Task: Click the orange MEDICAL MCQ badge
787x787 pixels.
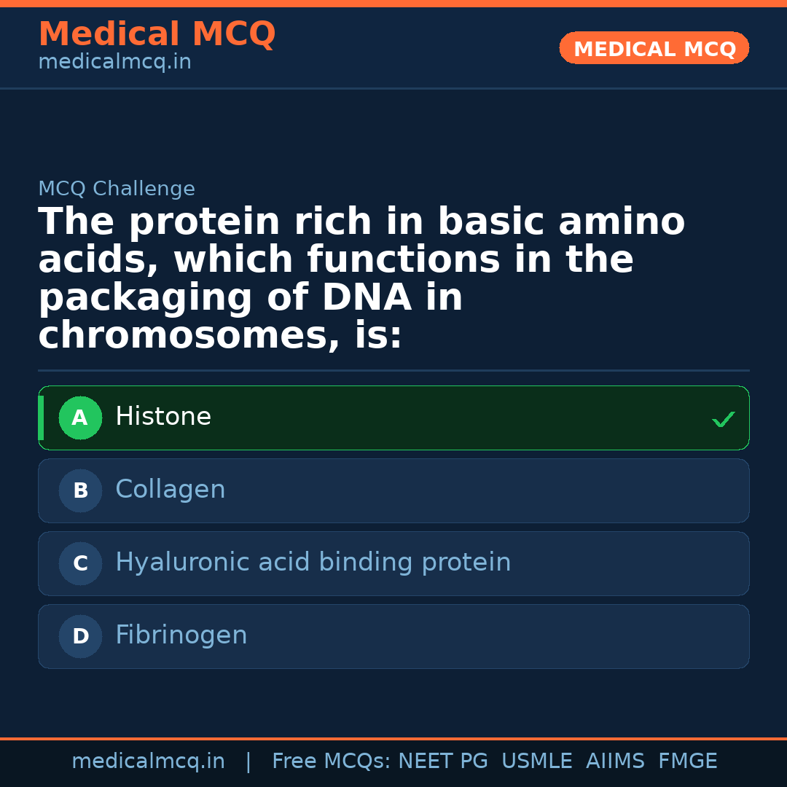Action: pos(654,49)
